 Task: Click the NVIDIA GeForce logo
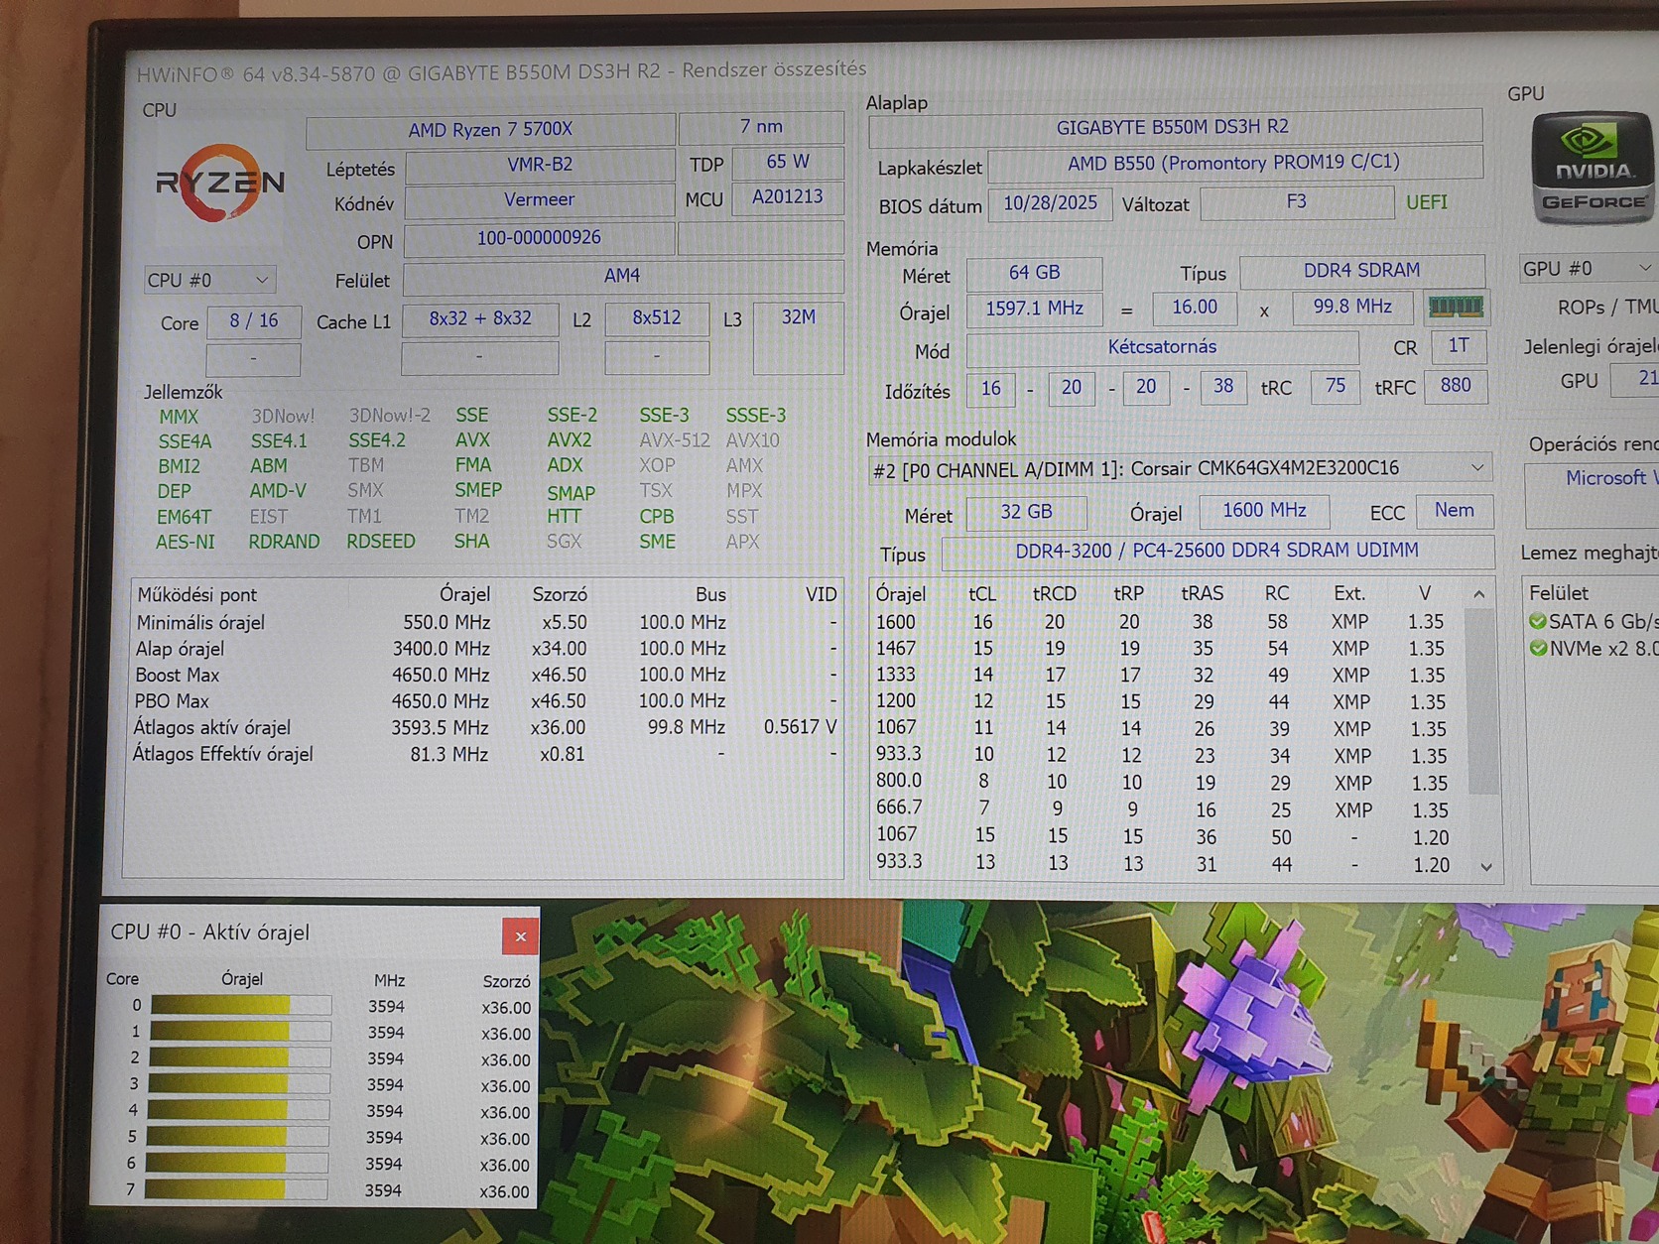pos(1592,169)
